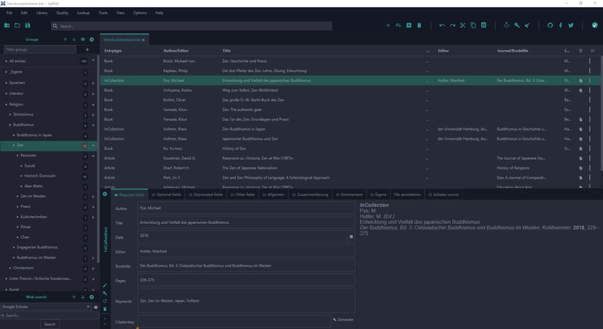This screenshot has height=329, width=603.
Task: Select the Heinrich Dumoulin group
Action: pyautogui.click(x=40, y=176)
